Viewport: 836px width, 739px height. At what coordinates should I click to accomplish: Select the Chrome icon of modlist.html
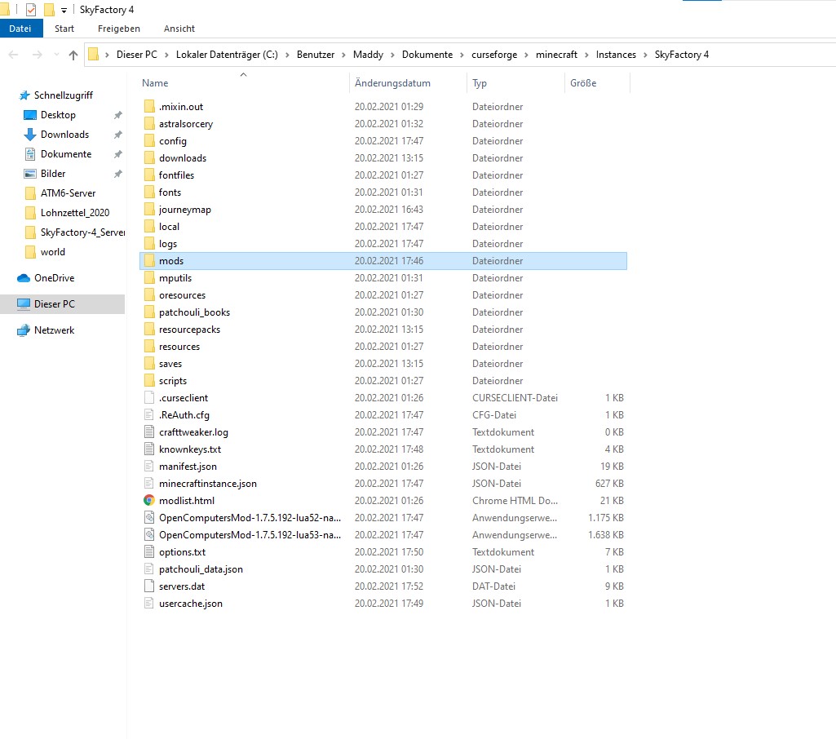pos(149,501)
